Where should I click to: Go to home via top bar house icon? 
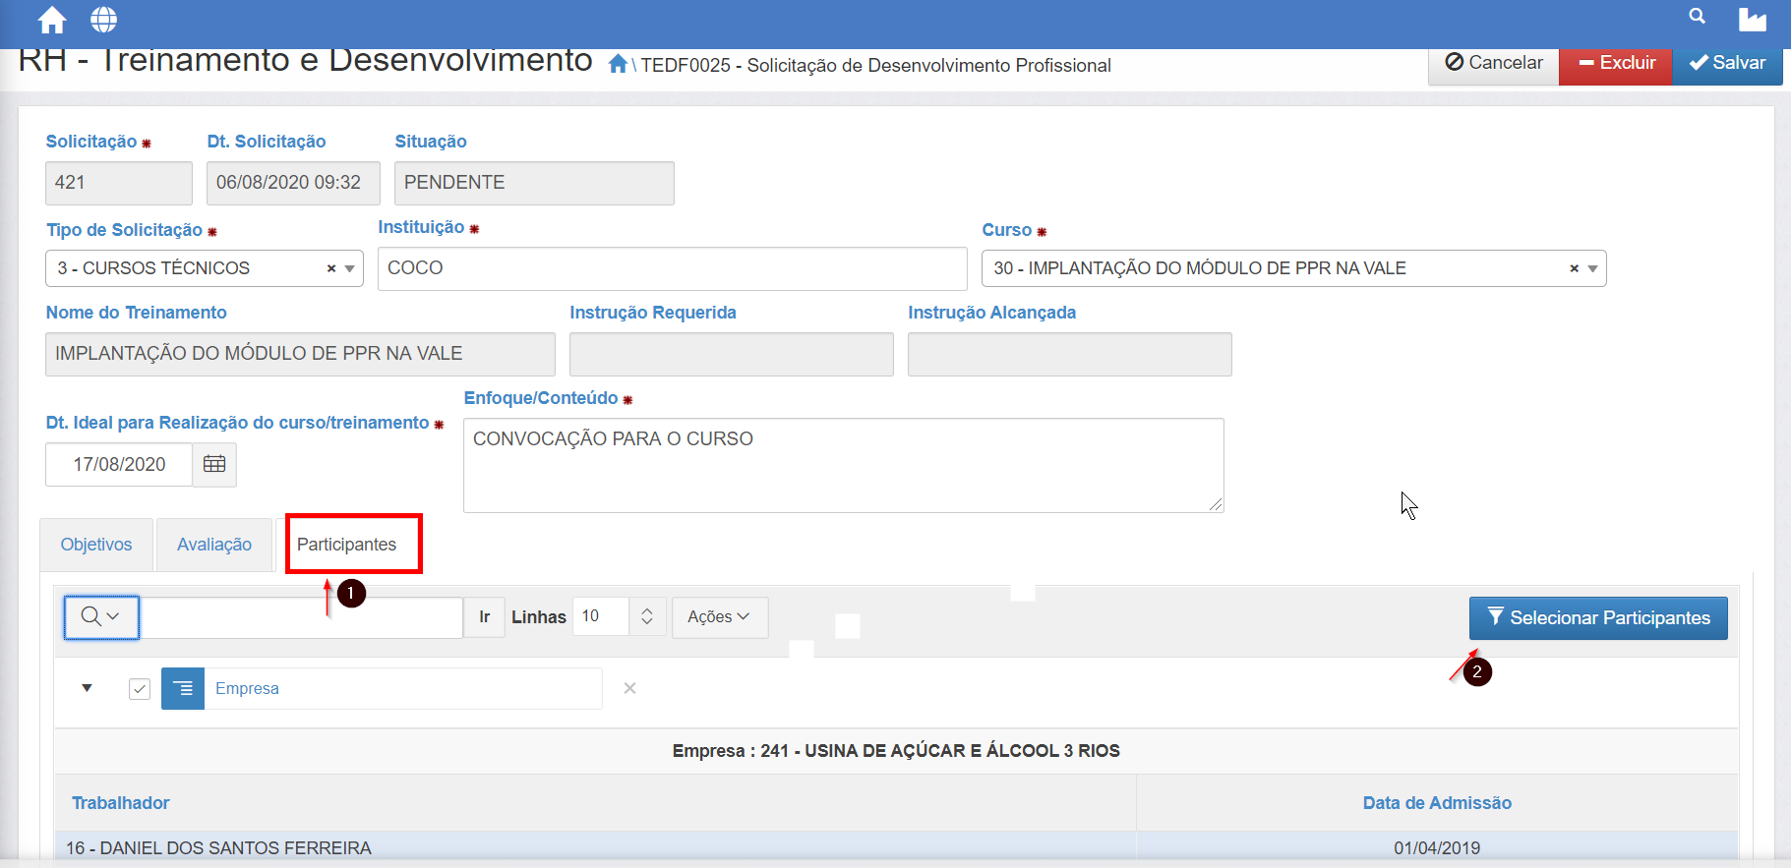click(52, 20)
